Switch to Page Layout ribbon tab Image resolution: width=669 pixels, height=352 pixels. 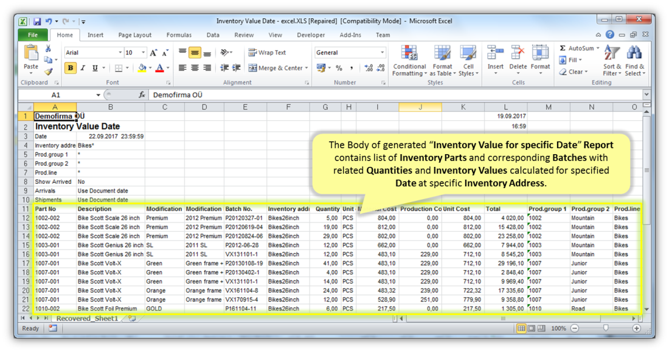point(135,35)
